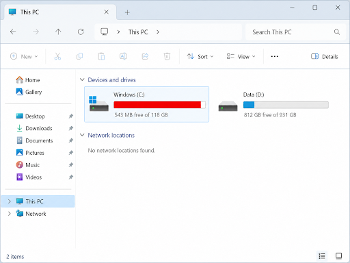Switch to large thumbnails view in status bar
The image size is (350, 263).
(338, 256)
